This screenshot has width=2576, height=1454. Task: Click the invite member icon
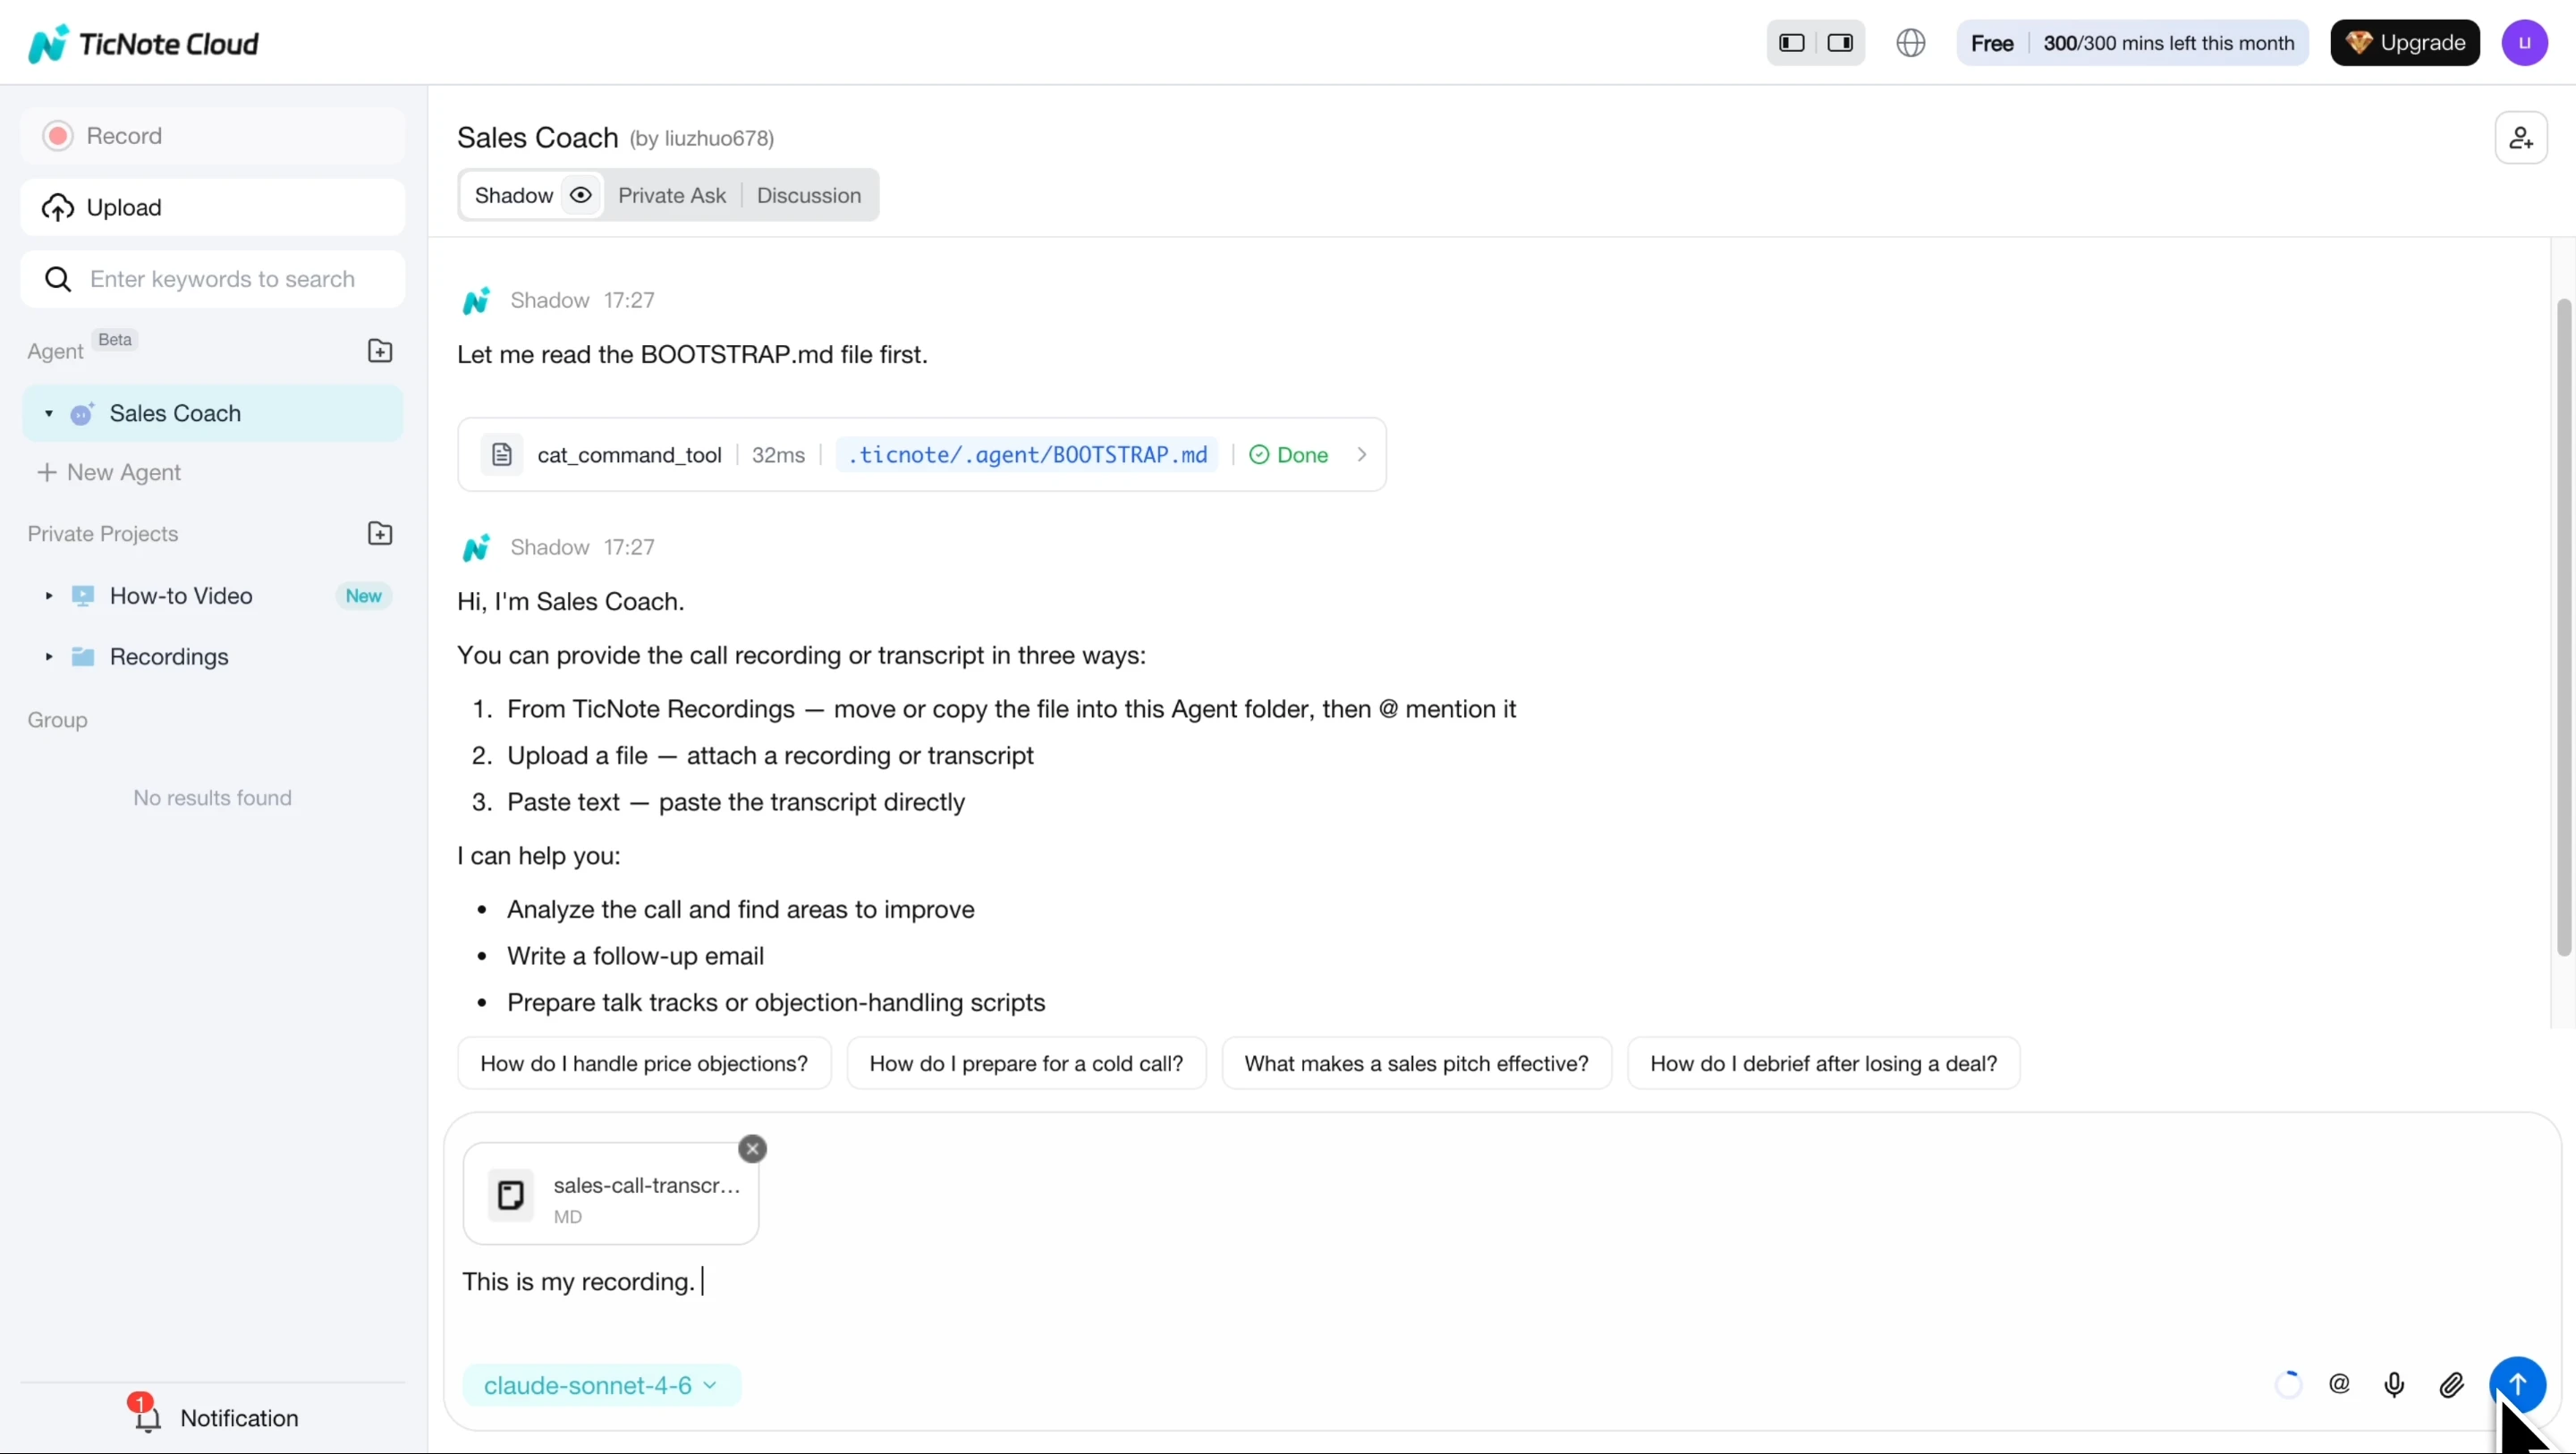pos(2521,139)
